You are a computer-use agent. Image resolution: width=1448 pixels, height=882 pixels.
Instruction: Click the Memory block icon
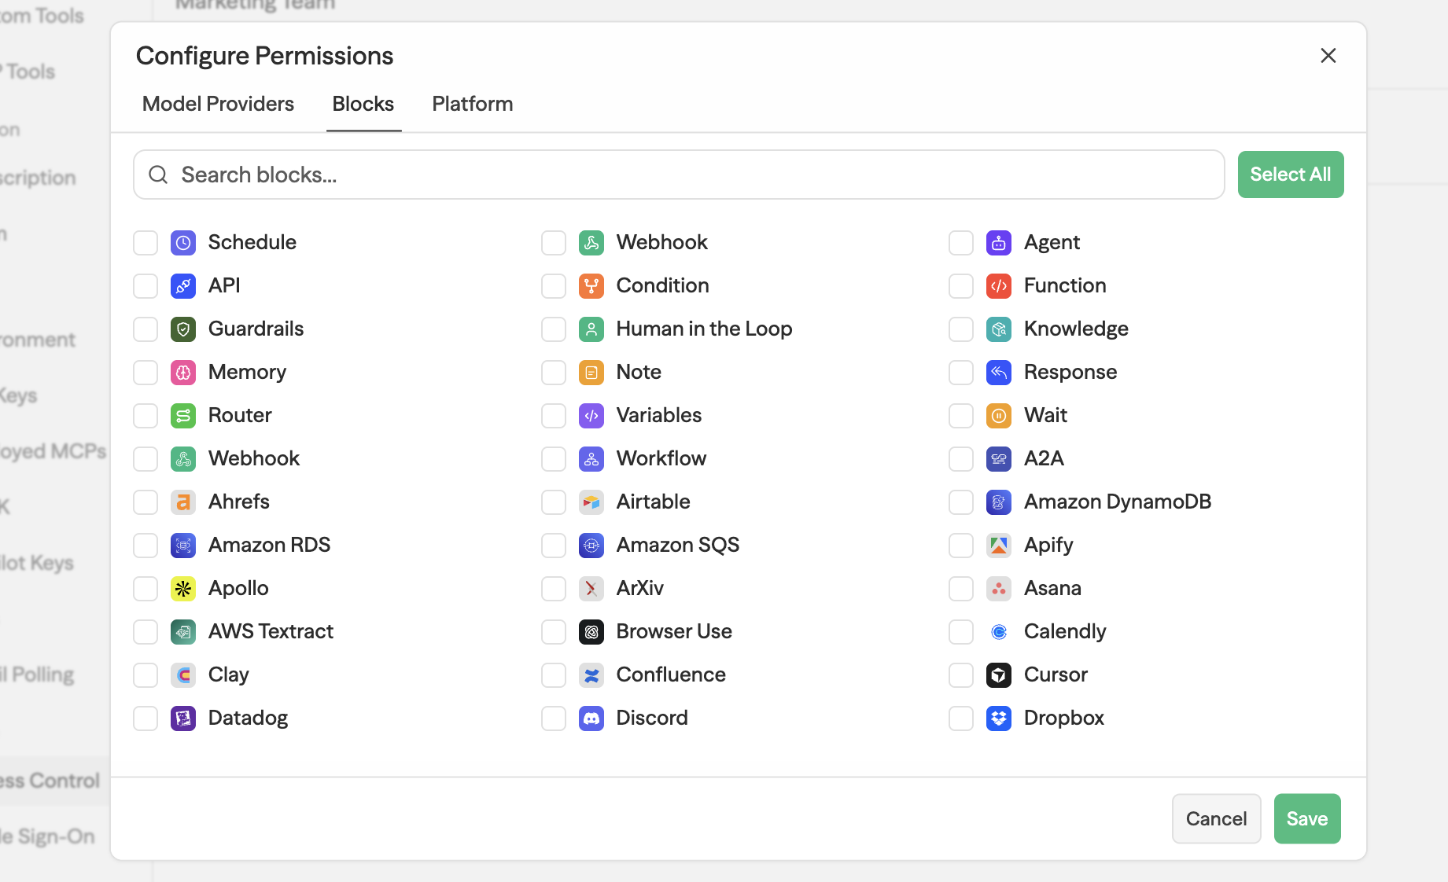pos(183,373)
